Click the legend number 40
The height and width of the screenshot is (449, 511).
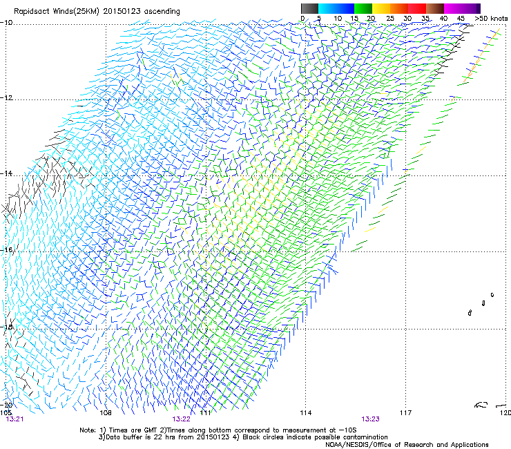[x=443, y=19]
